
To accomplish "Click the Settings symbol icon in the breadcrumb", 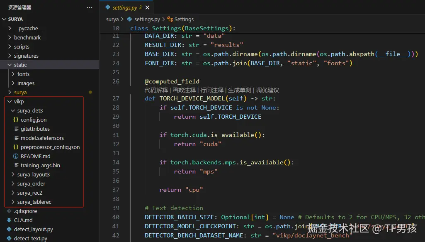I will pyautogui.click(x=170, y=19).
